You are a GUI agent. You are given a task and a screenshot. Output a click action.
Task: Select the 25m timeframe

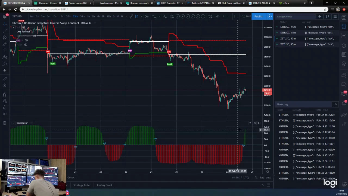[x=76, y=16]
